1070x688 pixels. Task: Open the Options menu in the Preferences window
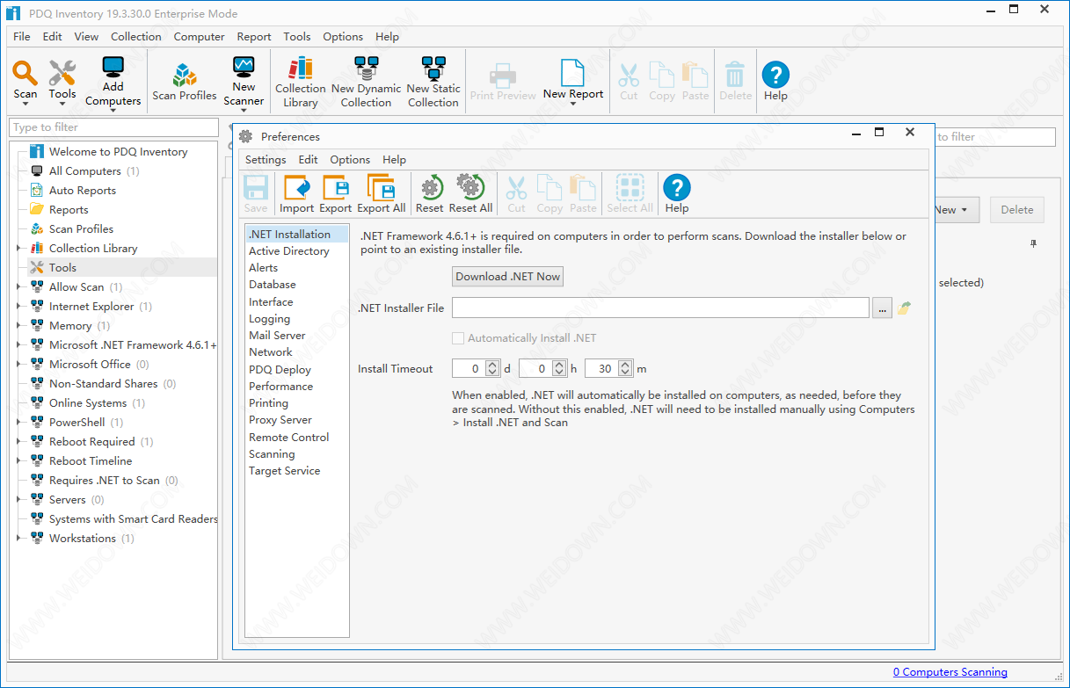(350, 160)
